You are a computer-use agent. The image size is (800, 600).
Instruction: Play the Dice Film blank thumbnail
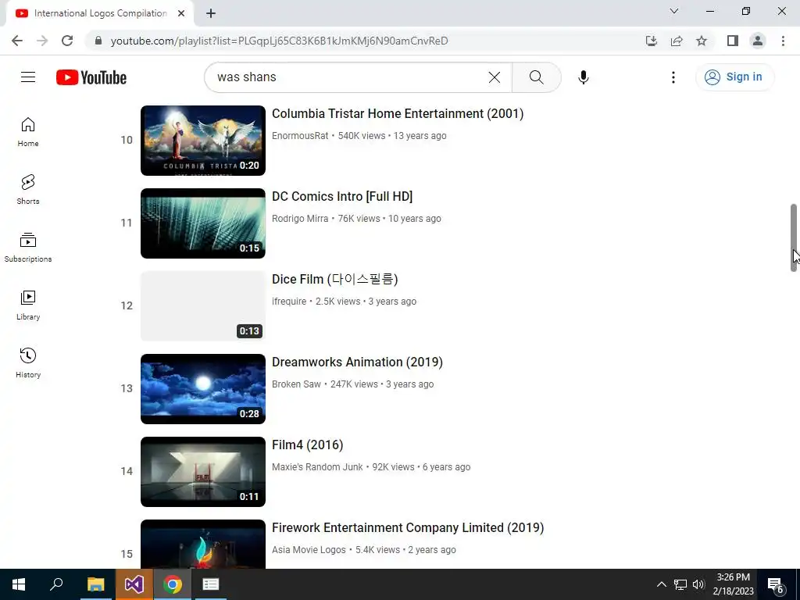203,305
